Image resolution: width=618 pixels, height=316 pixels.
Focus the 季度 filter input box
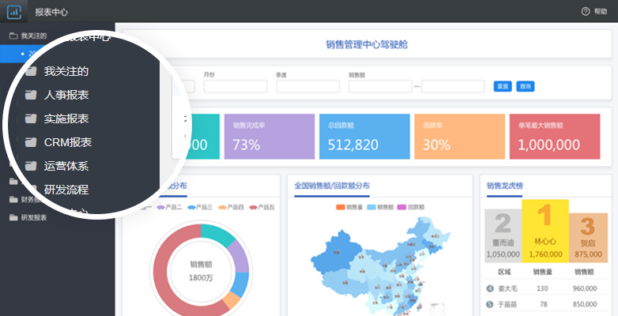tap(308, 86)
